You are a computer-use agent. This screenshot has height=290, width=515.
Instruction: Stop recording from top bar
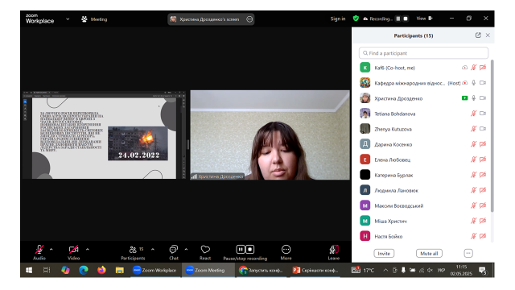click(x=406, y=19)
